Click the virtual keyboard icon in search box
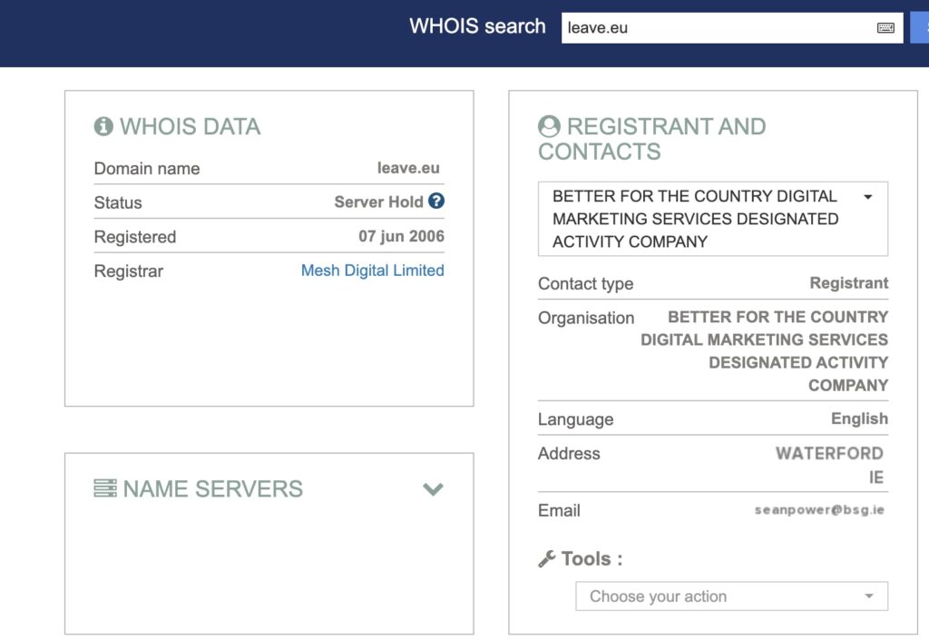This screenshot has width=929, height=640. point(885,28)
